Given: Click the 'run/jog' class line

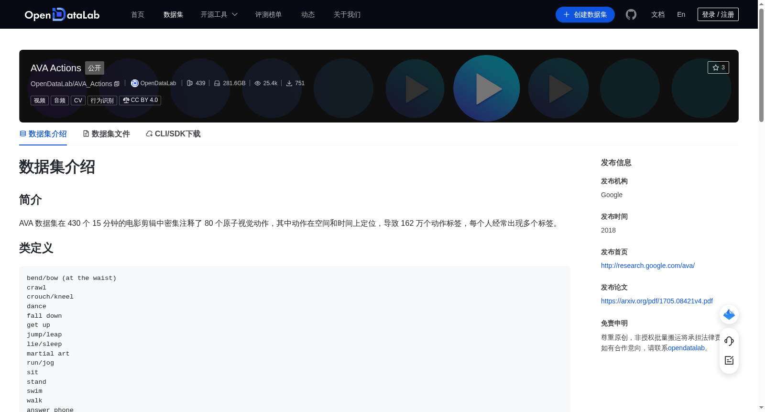Looking at the screenshot, I should 40,363.
